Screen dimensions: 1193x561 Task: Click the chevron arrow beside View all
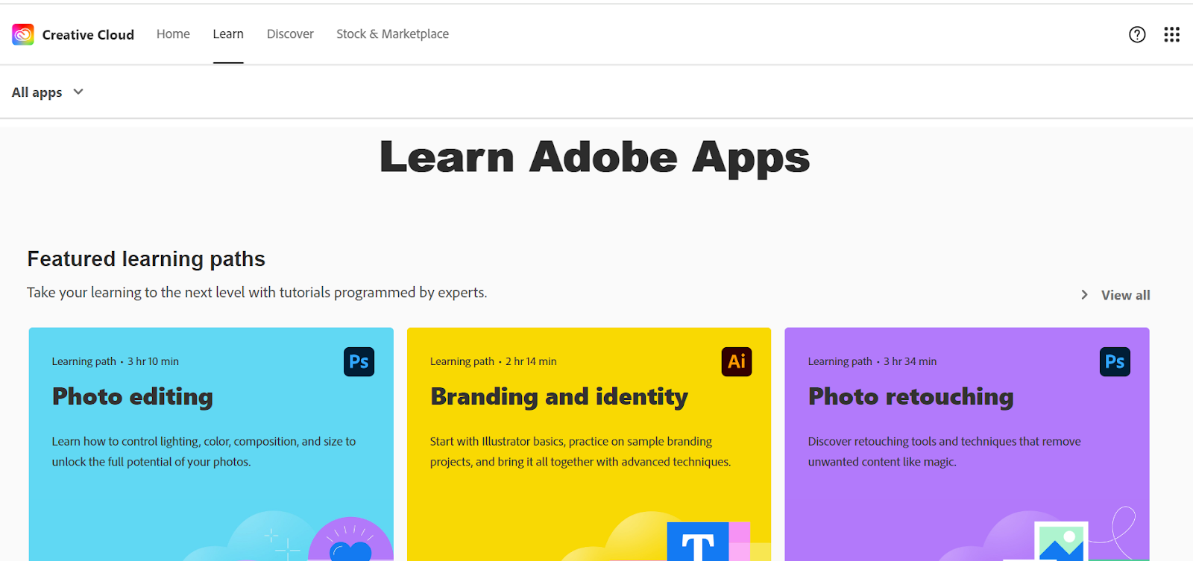coord(1084,295)
